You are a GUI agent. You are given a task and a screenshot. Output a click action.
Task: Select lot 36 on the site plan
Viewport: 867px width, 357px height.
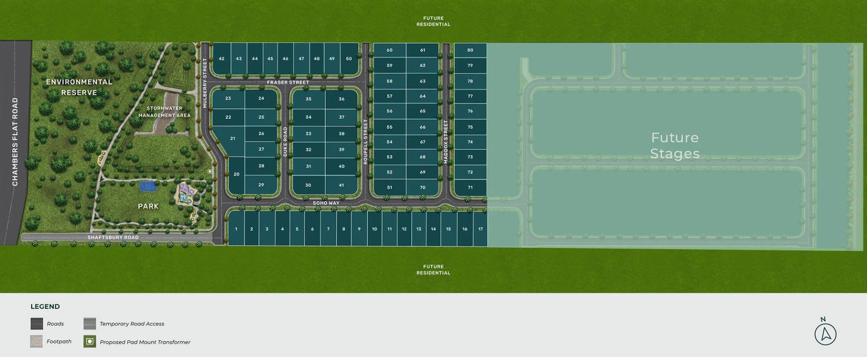point(342,99)
